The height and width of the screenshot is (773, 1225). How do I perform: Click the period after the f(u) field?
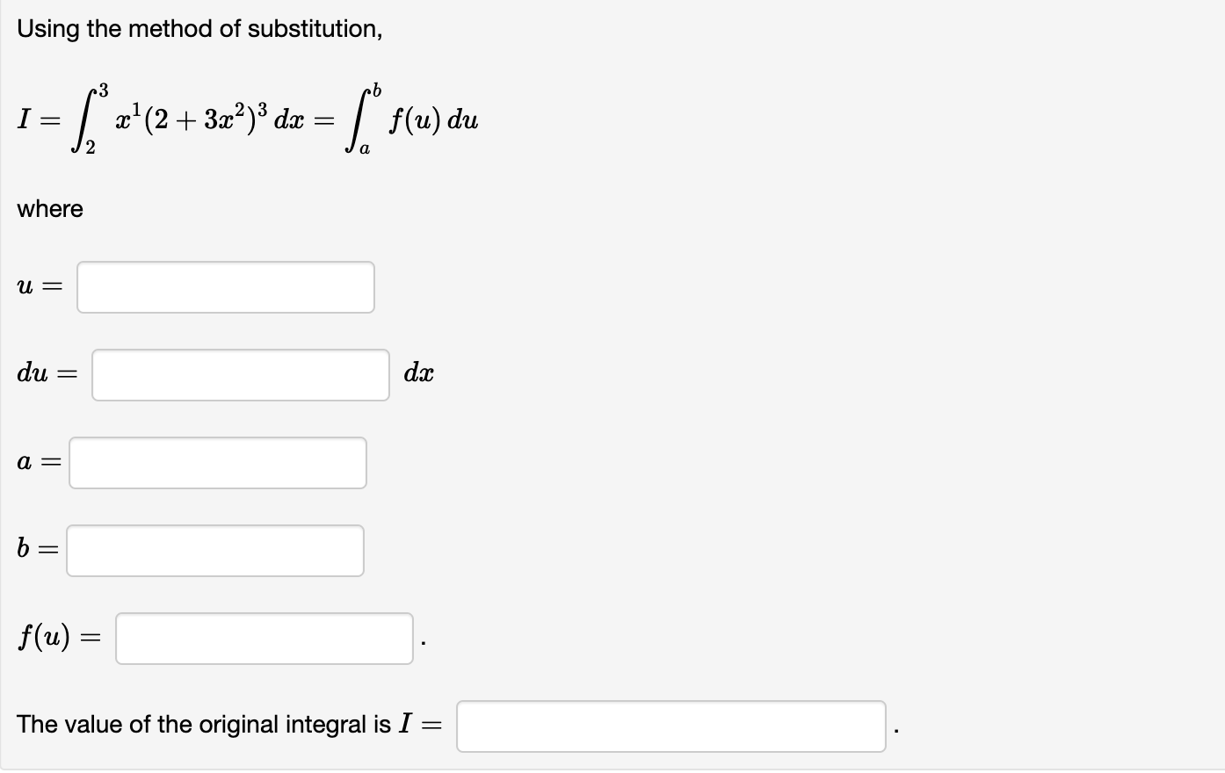(424, 643)
